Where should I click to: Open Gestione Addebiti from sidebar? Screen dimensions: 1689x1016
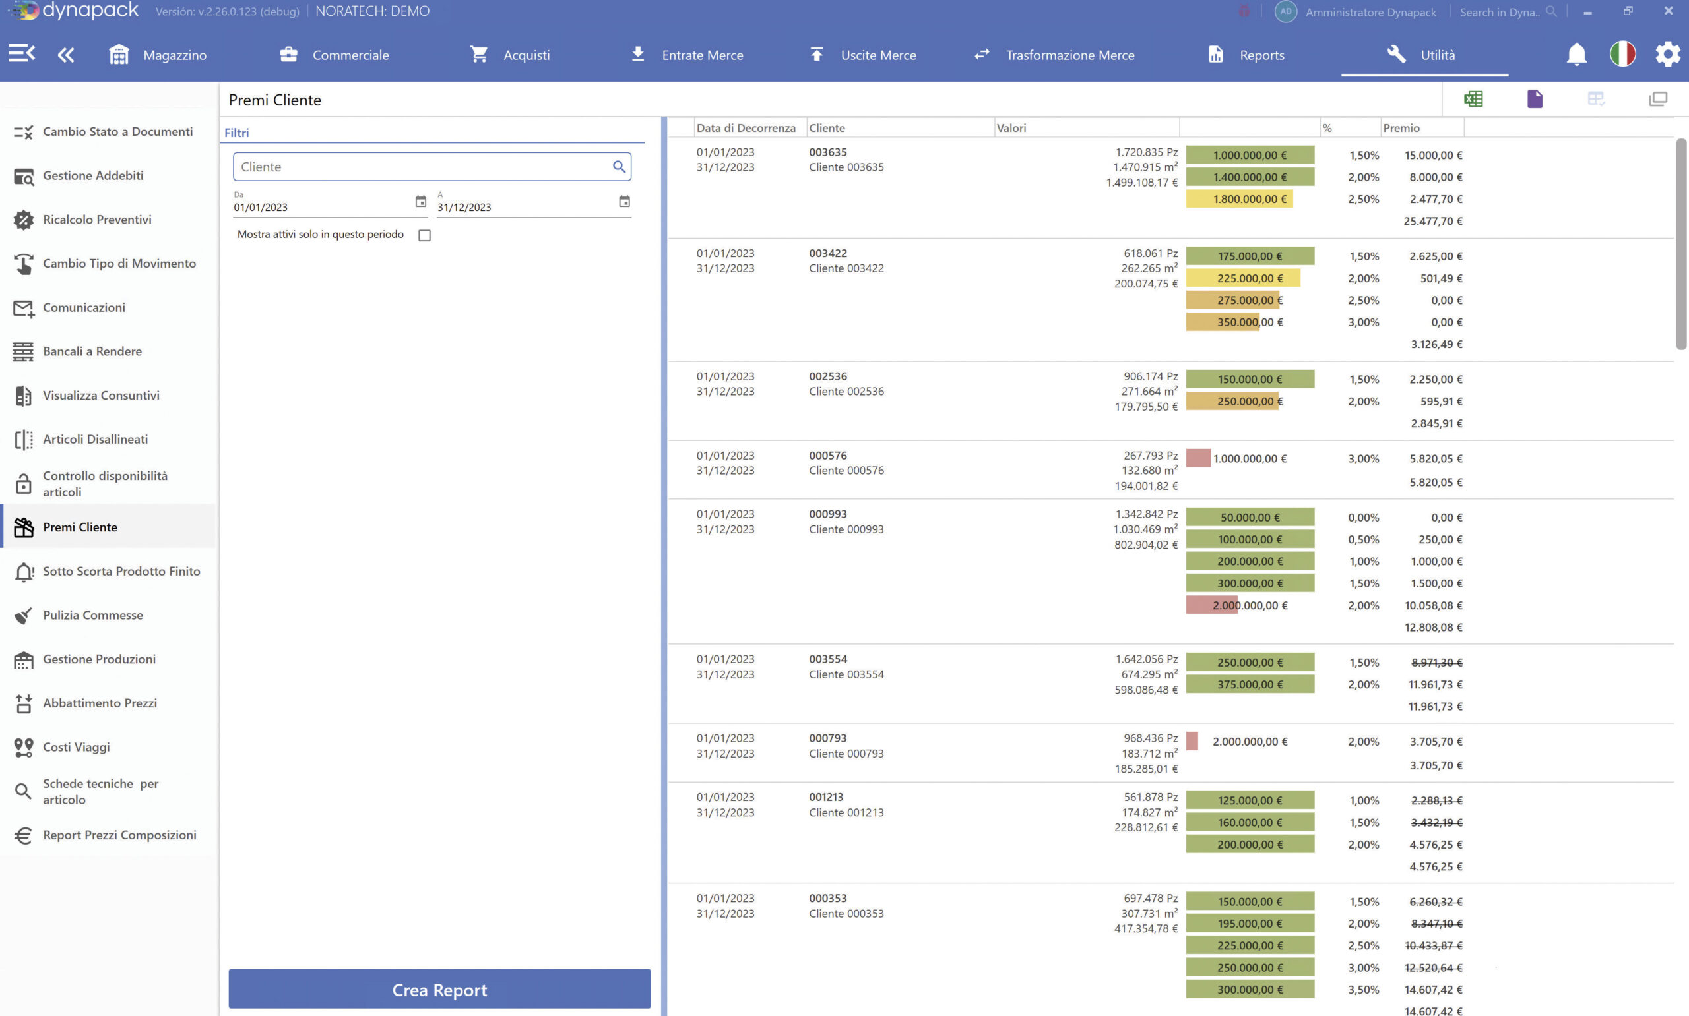click(x=109, y=175)
